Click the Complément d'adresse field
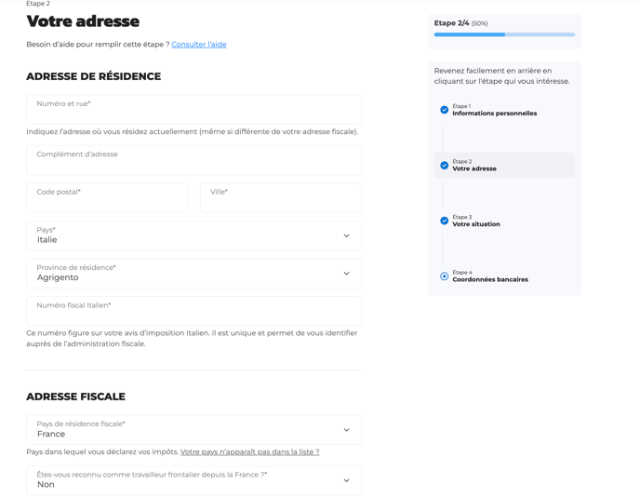Image resolution: width=640 pixels, height=498 pixels. click(193, 160)
